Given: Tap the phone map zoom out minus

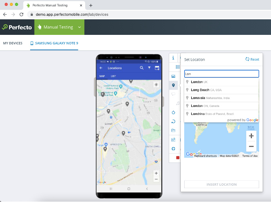Looking at the screenshot, I should click(x=156, y=179).
